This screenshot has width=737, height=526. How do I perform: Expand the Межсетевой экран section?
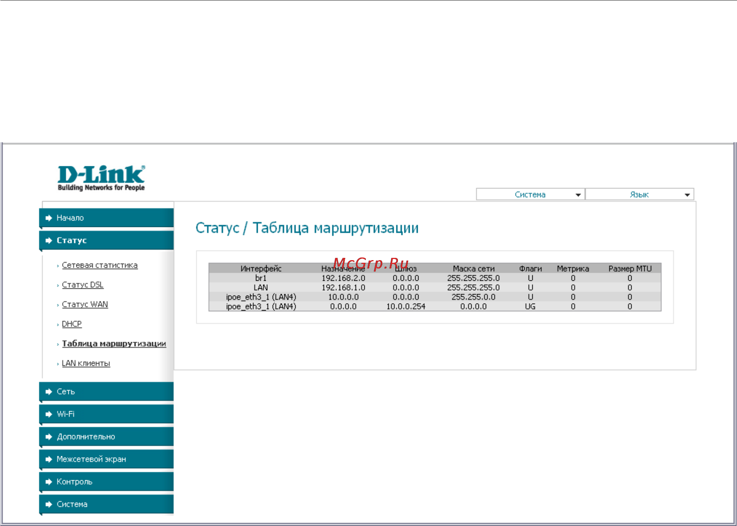[107, 459]
